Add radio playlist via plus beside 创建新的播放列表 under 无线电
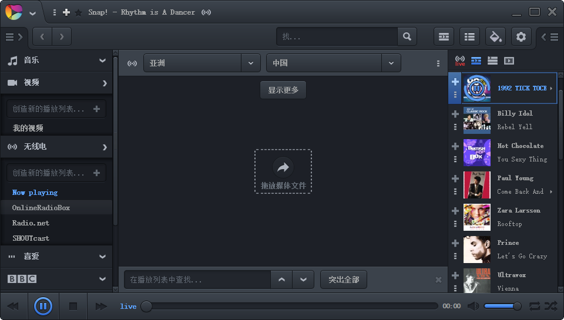 point(96,173)
